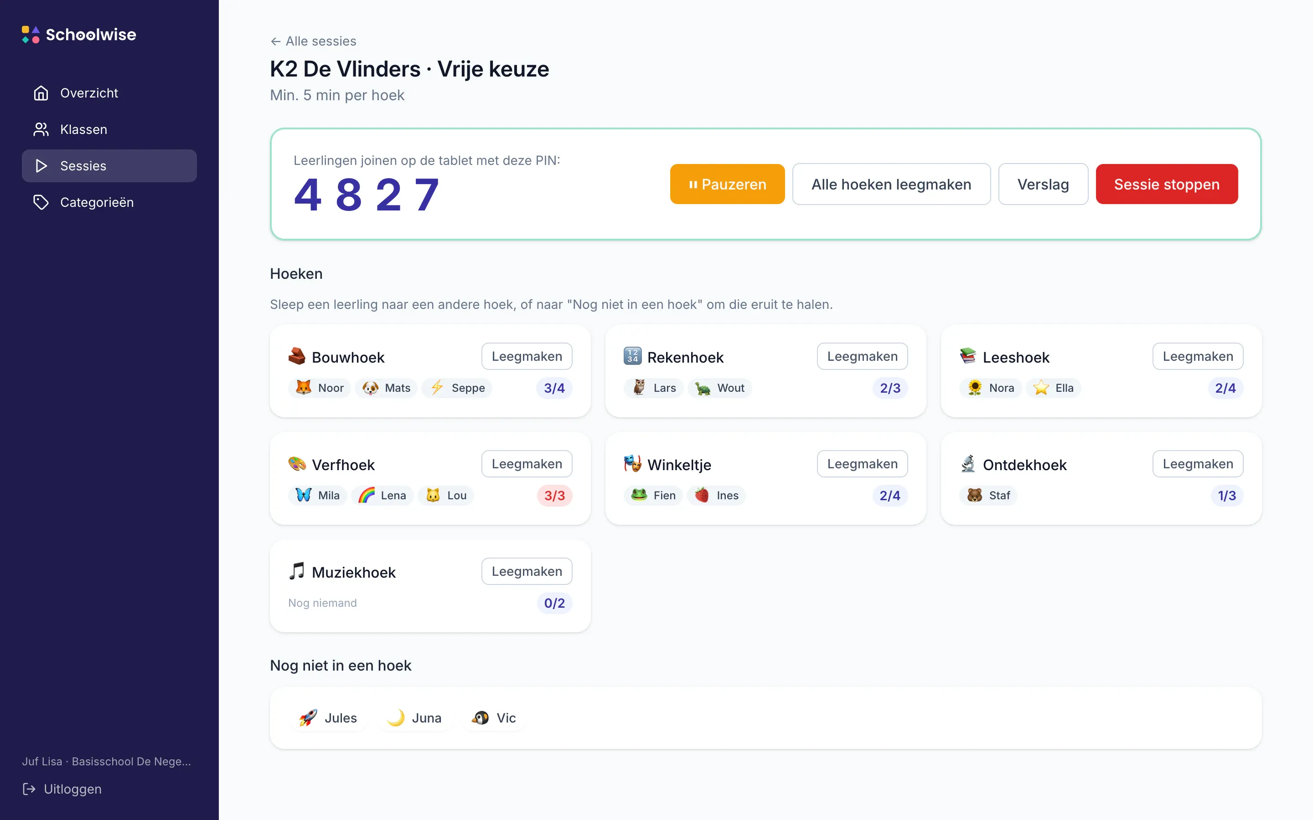Click the rocket icon next to Jules
Image resolution: width=1313 pixels, height=820 pixels.
[308, 717]
